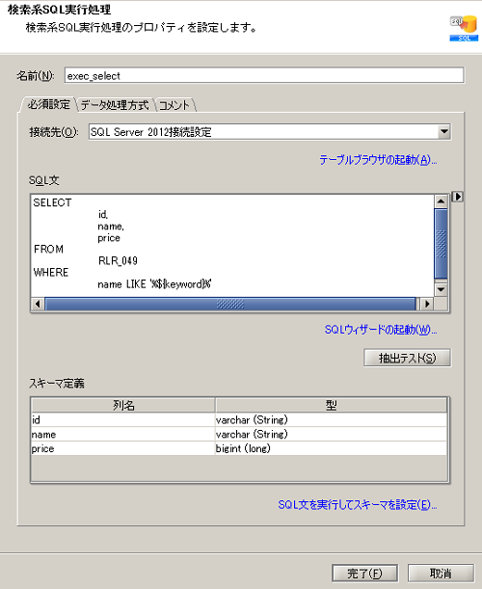Click SQL editor horizontal scroll left arrow
Viewport: 482px width, 589px height.
(38, 304)
